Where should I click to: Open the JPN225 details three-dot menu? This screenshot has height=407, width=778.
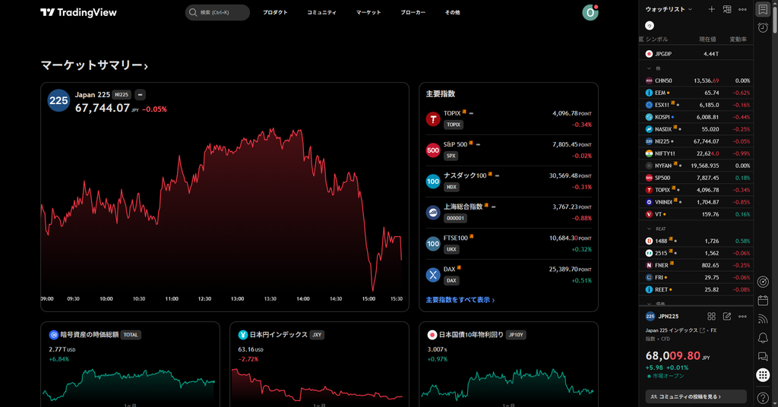point(742,317)
